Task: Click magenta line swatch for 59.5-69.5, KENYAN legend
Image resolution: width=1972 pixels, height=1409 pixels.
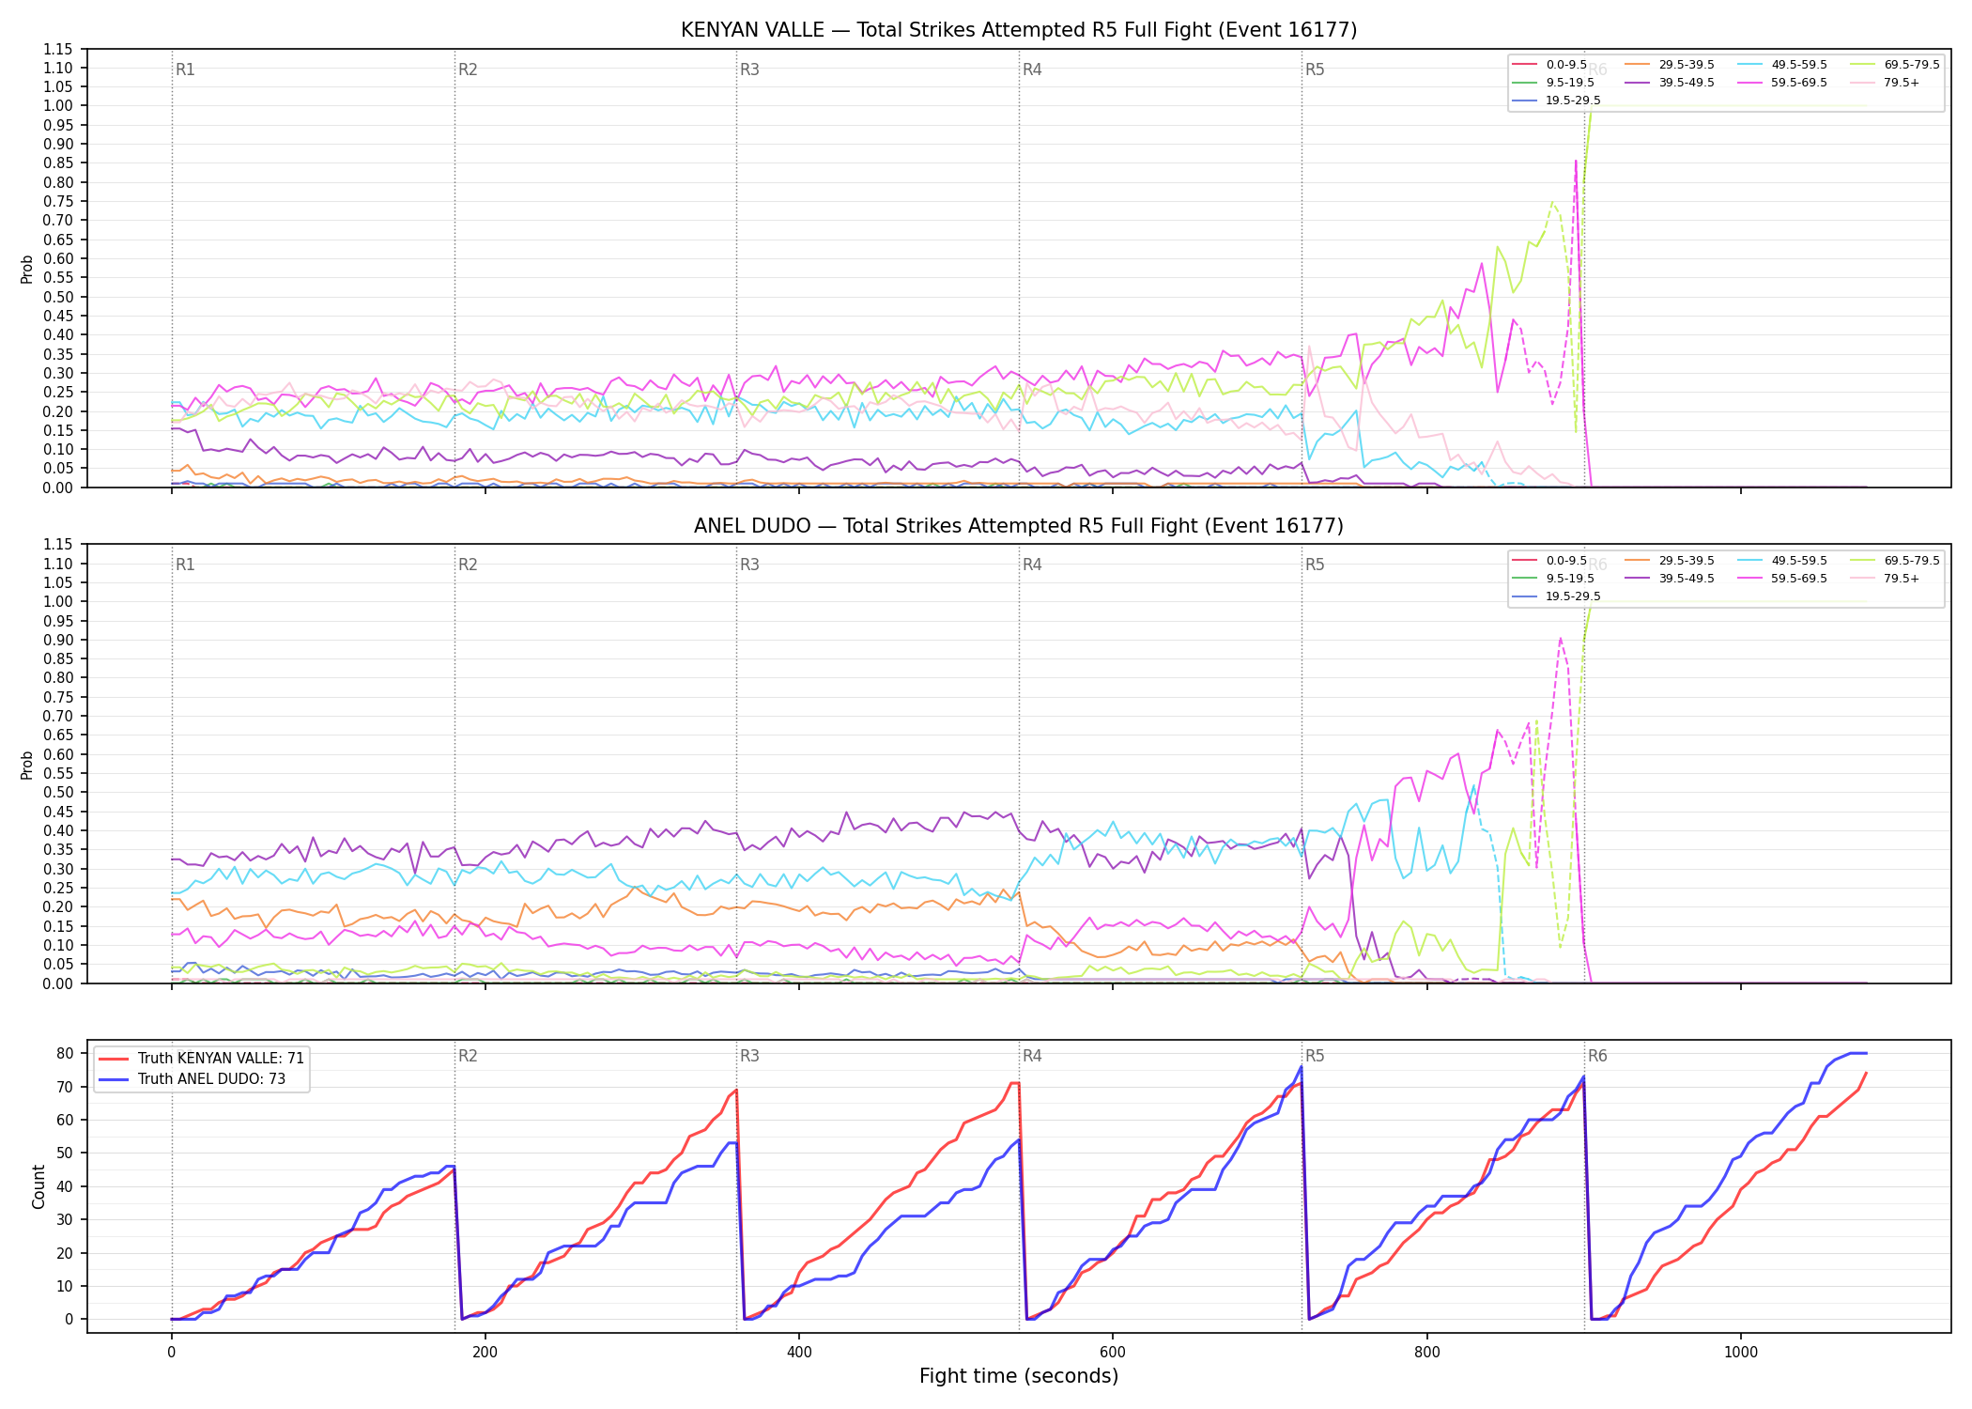Action: click(1749, 83)
